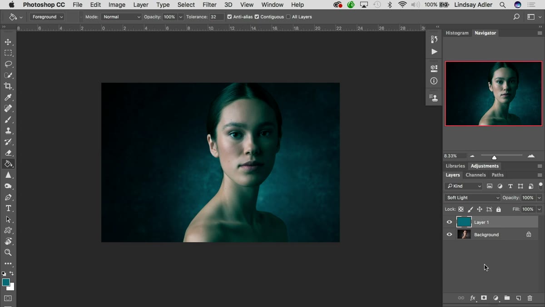Swap foreground and background colors
Screen dimensions: 545x307
point(11,273)
